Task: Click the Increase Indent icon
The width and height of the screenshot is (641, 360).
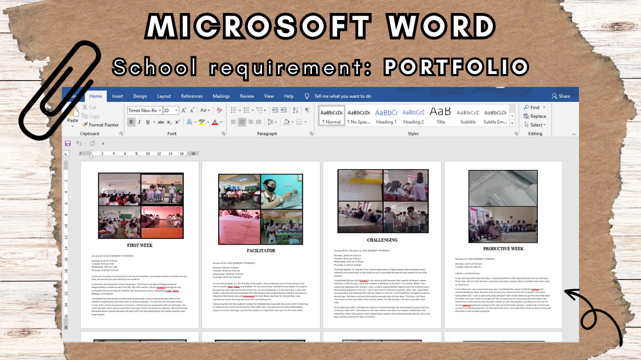Action: click(284, 110)
